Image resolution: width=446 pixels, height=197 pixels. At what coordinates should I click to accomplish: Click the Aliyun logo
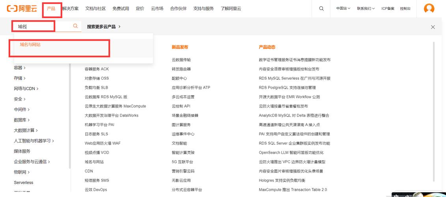pos(22,9)
